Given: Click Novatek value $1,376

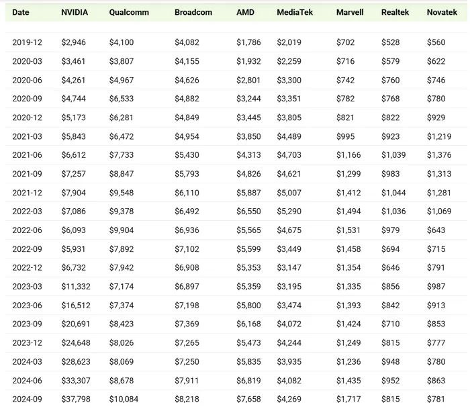Looking at the screenshot, I should coord(439,155).
